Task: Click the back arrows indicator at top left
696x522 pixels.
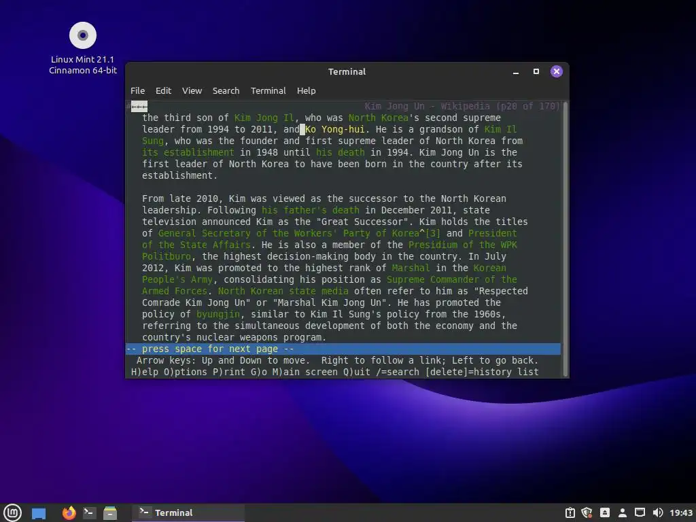Action: coord(139,106)
